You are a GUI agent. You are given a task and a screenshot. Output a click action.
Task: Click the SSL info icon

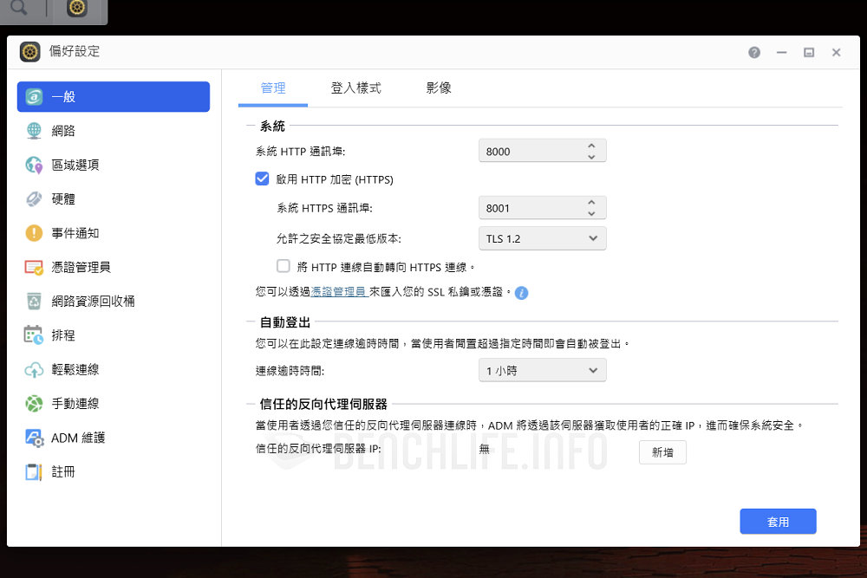point(521,293)
